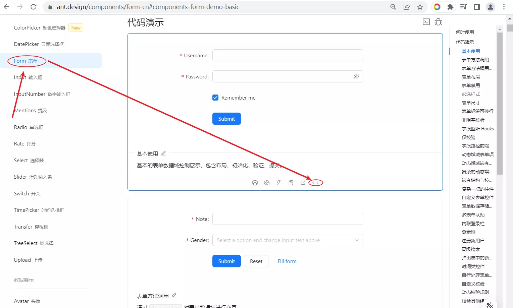513x308 pixels.
Task: Click the browser forward arrow
Action: 20,7
